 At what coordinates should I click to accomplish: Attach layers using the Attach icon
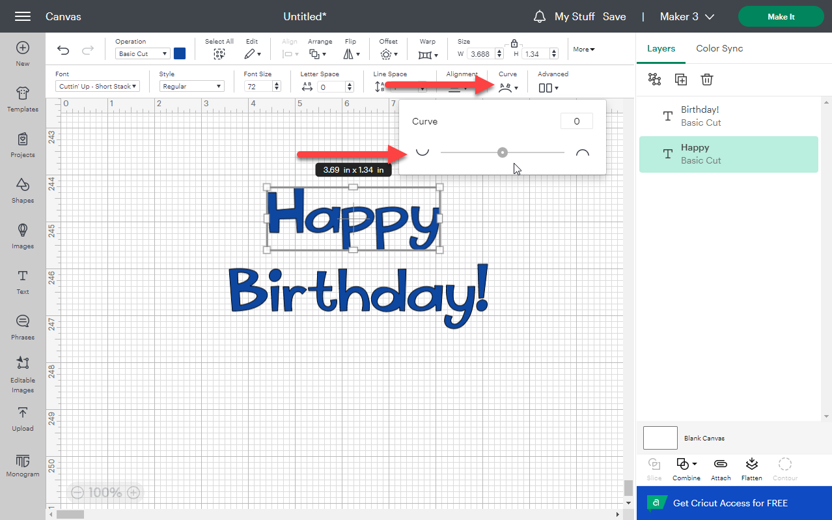[720, 468]
